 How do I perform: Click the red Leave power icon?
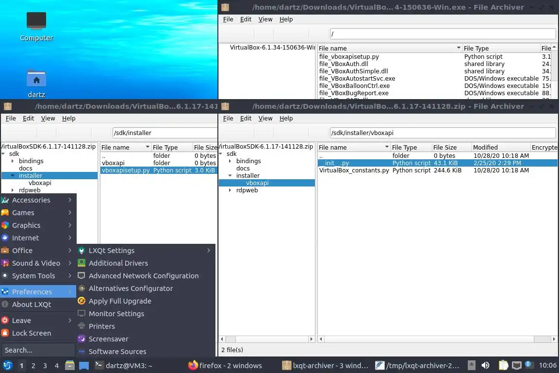tap(5, 321)
